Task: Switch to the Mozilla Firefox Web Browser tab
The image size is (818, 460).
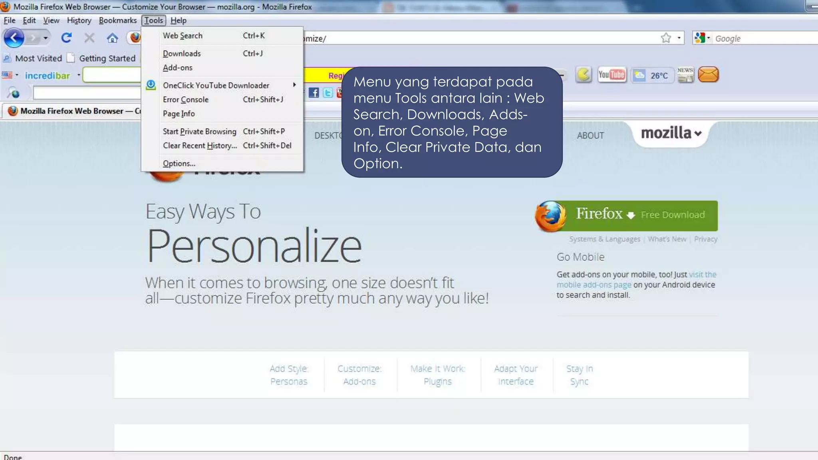Action: (x=73, y=111)
